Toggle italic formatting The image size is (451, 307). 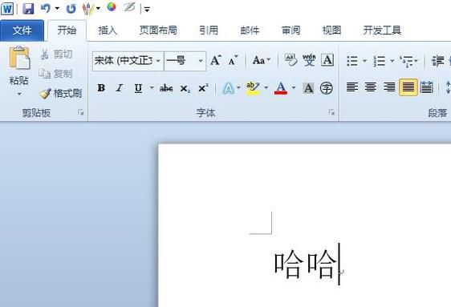[119, 88]
